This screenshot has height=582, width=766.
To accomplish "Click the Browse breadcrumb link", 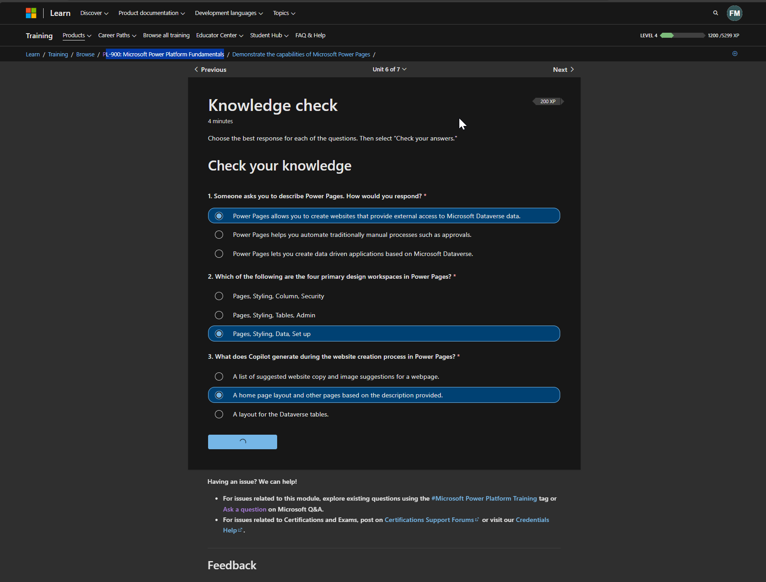I will tap(85, 54).
